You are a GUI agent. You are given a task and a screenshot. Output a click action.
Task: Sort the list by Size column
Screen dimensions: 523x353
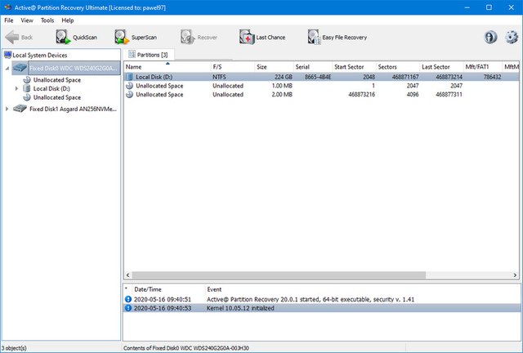pyautogui.click(x=261, y=66)
